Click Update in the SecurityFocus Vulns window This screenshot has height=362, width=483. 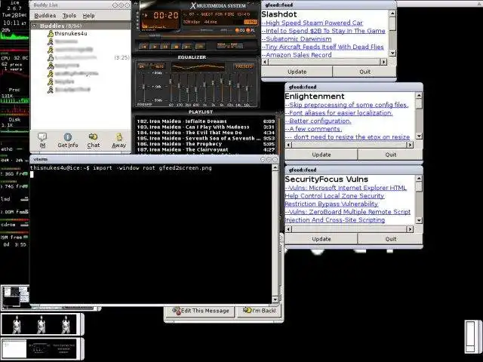(321, 239)
